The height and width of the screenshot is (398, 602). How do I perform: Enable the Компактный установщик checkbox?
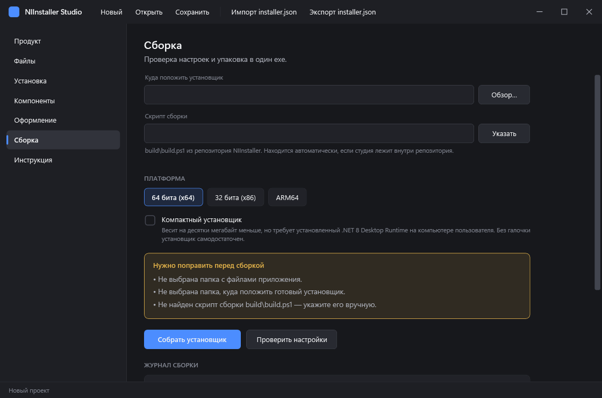(150, 220)
